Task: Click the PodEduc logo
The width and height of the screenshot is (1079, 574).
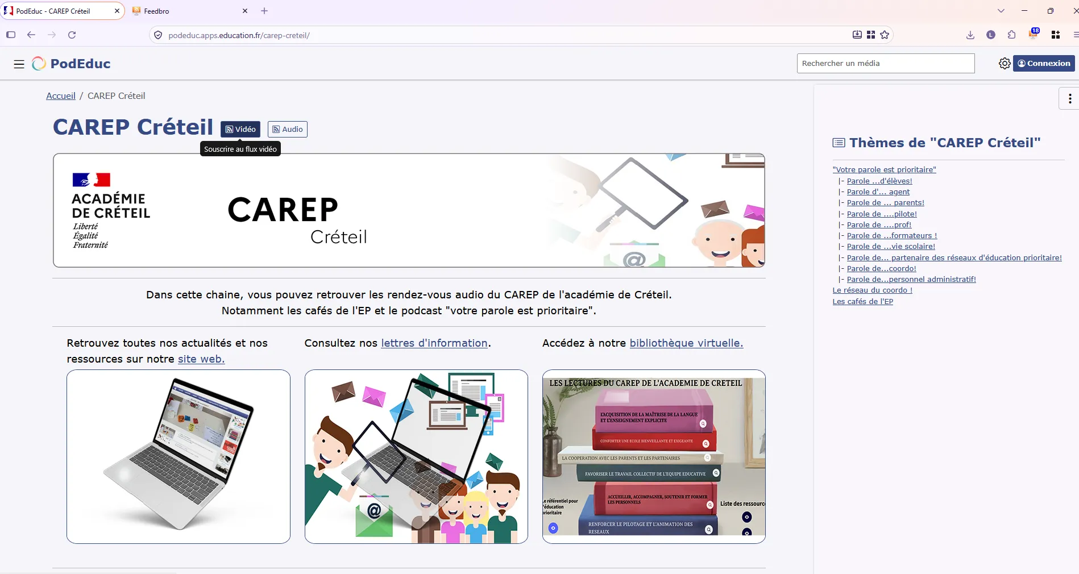Action: point(71,64)
